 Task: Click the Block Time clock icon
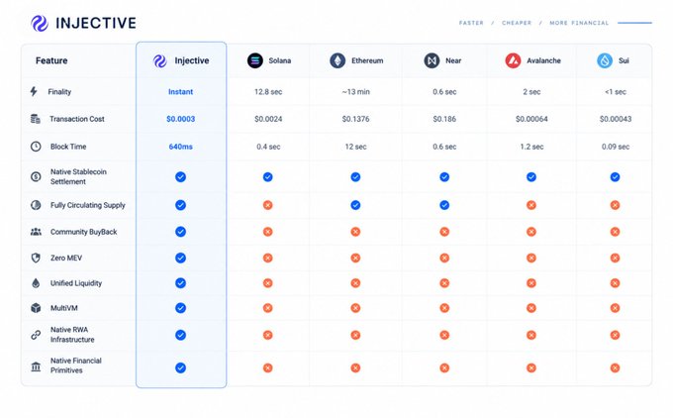pyautogui.click(x=36, y=147)
